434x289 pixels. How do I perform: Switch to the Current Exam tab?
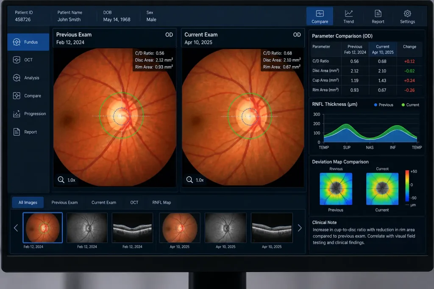[104, 202]
